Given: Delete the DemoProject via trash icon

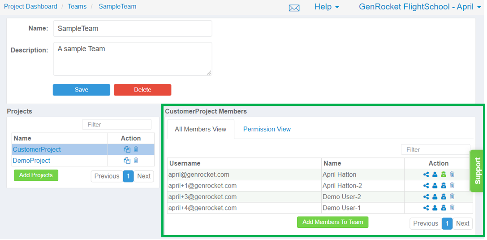Looking at the screenshot, I should click(136, 161).
